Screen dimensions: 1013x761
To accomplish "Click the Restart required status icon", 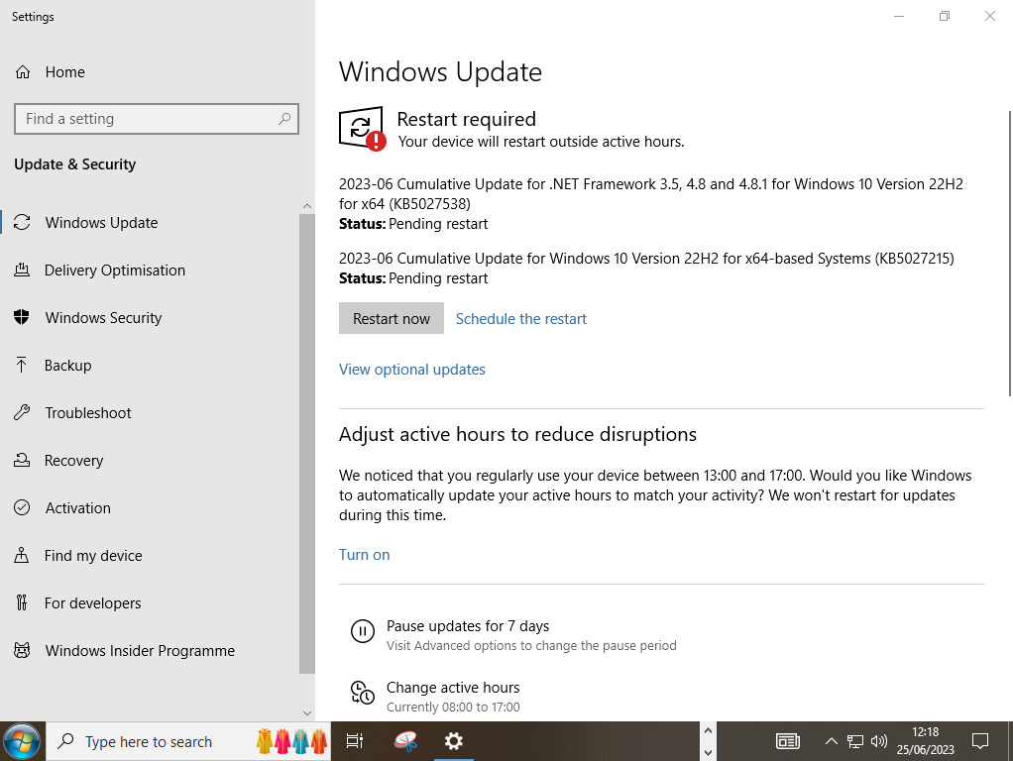I will [363, 129].
